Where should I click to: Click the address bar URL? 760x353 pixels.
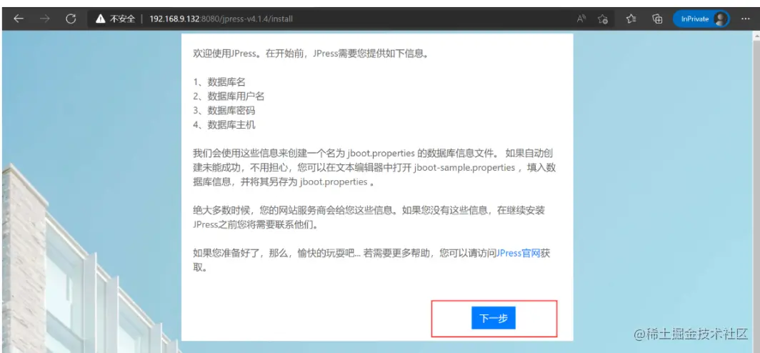(x=221, y=19)
